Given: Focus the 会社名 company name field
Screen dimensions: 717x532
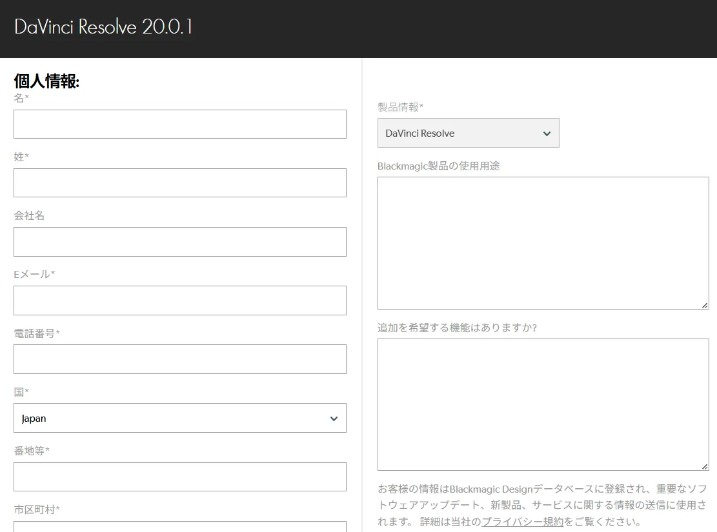Looking at the screenshot, I should coord(179,242).
